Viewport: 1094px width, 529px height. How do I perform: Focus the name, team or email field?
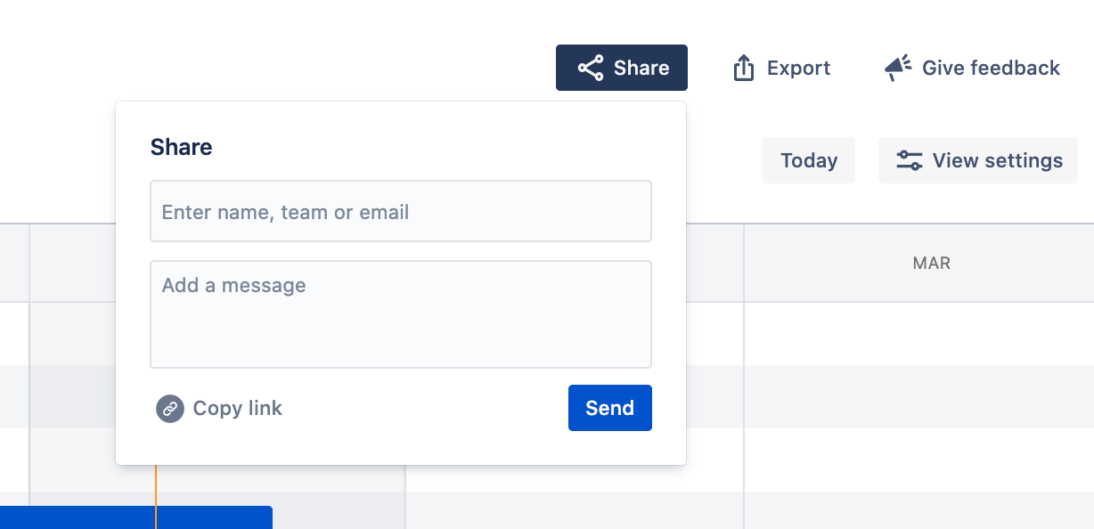pyautogui.click(x=400, y=212)
